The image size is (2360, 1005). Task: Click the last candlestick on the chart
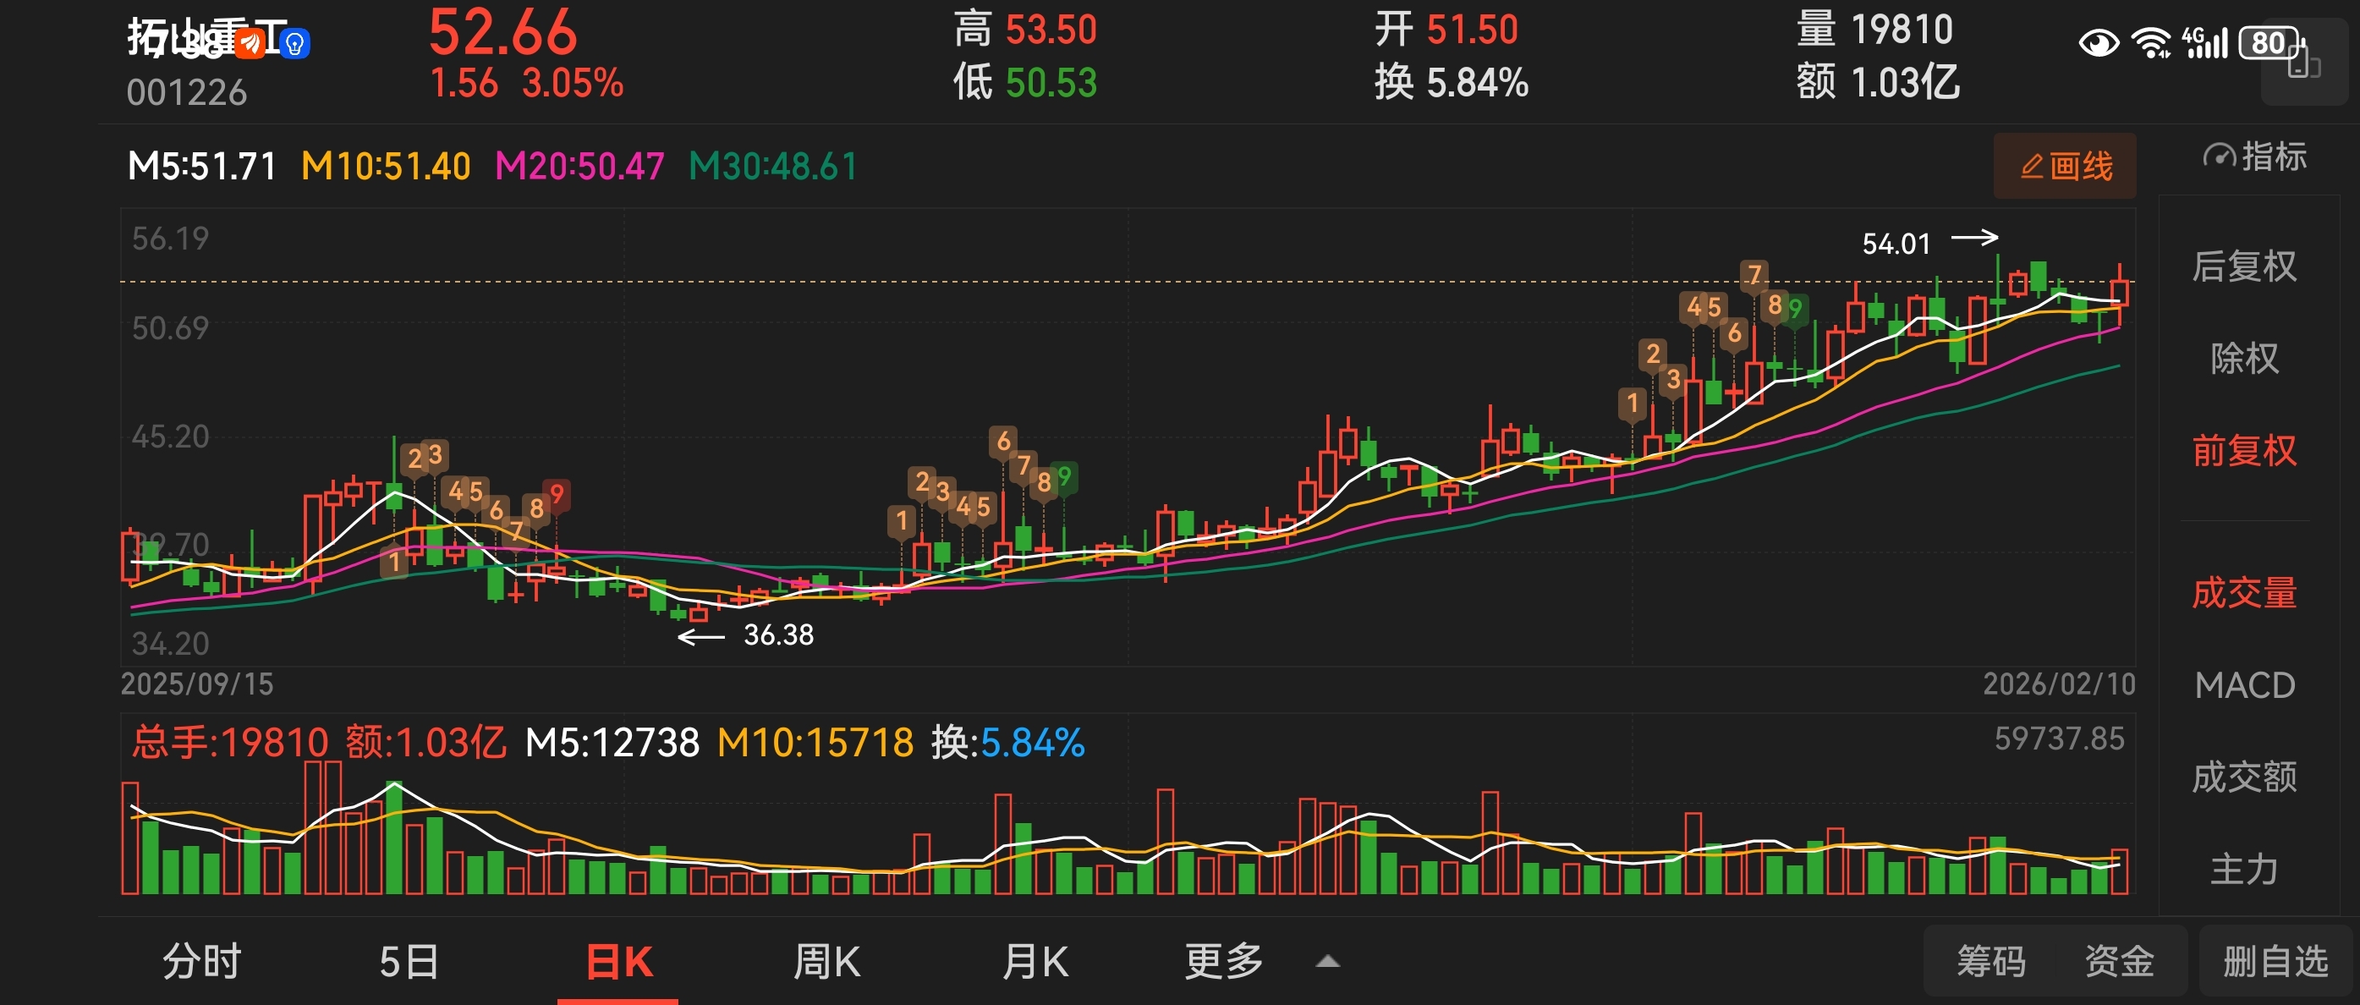tap(2119, 294)
